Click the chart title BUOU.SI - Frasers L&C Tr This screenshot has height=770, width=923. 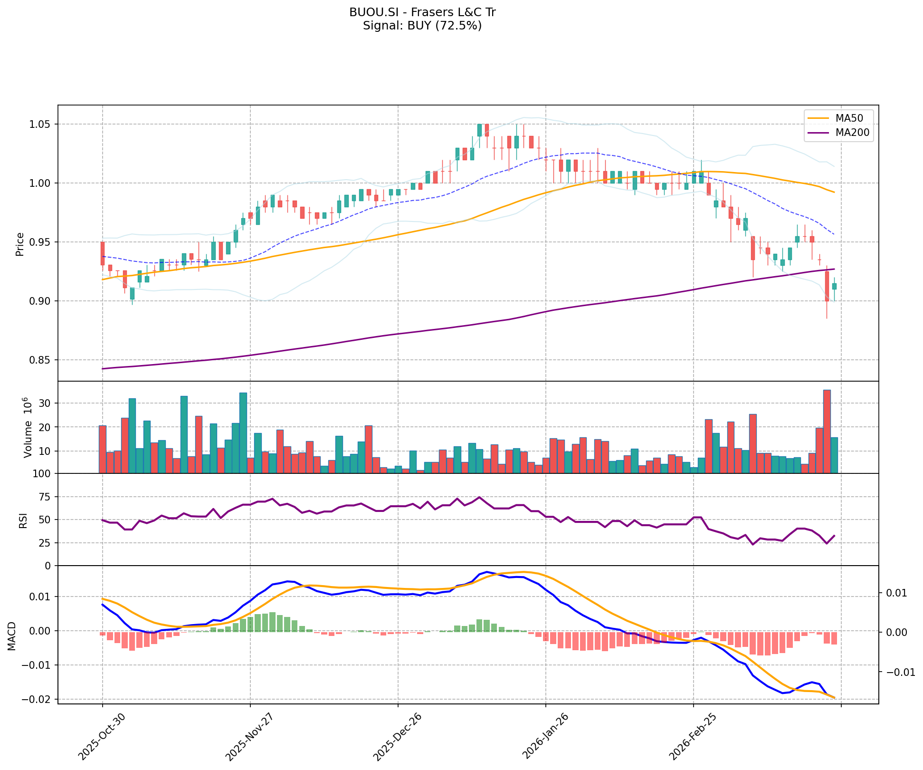(x=422, y=12)
